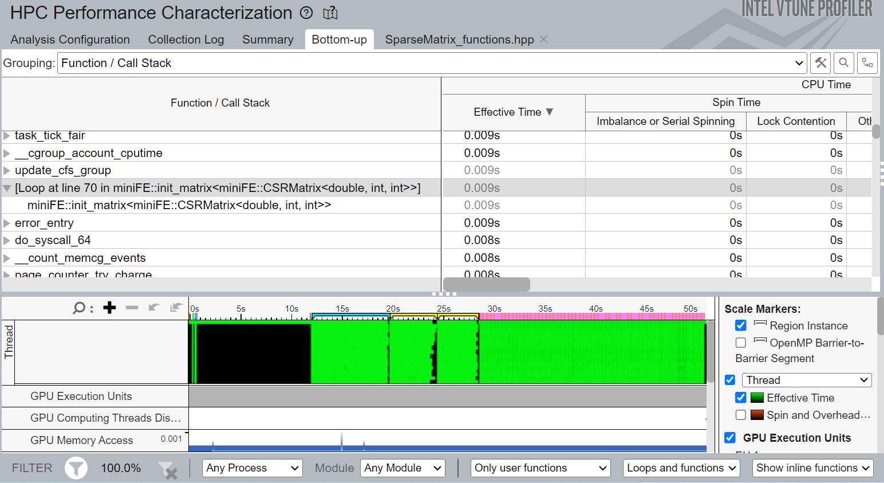Click the Spin Time column group header

(736, 103)
